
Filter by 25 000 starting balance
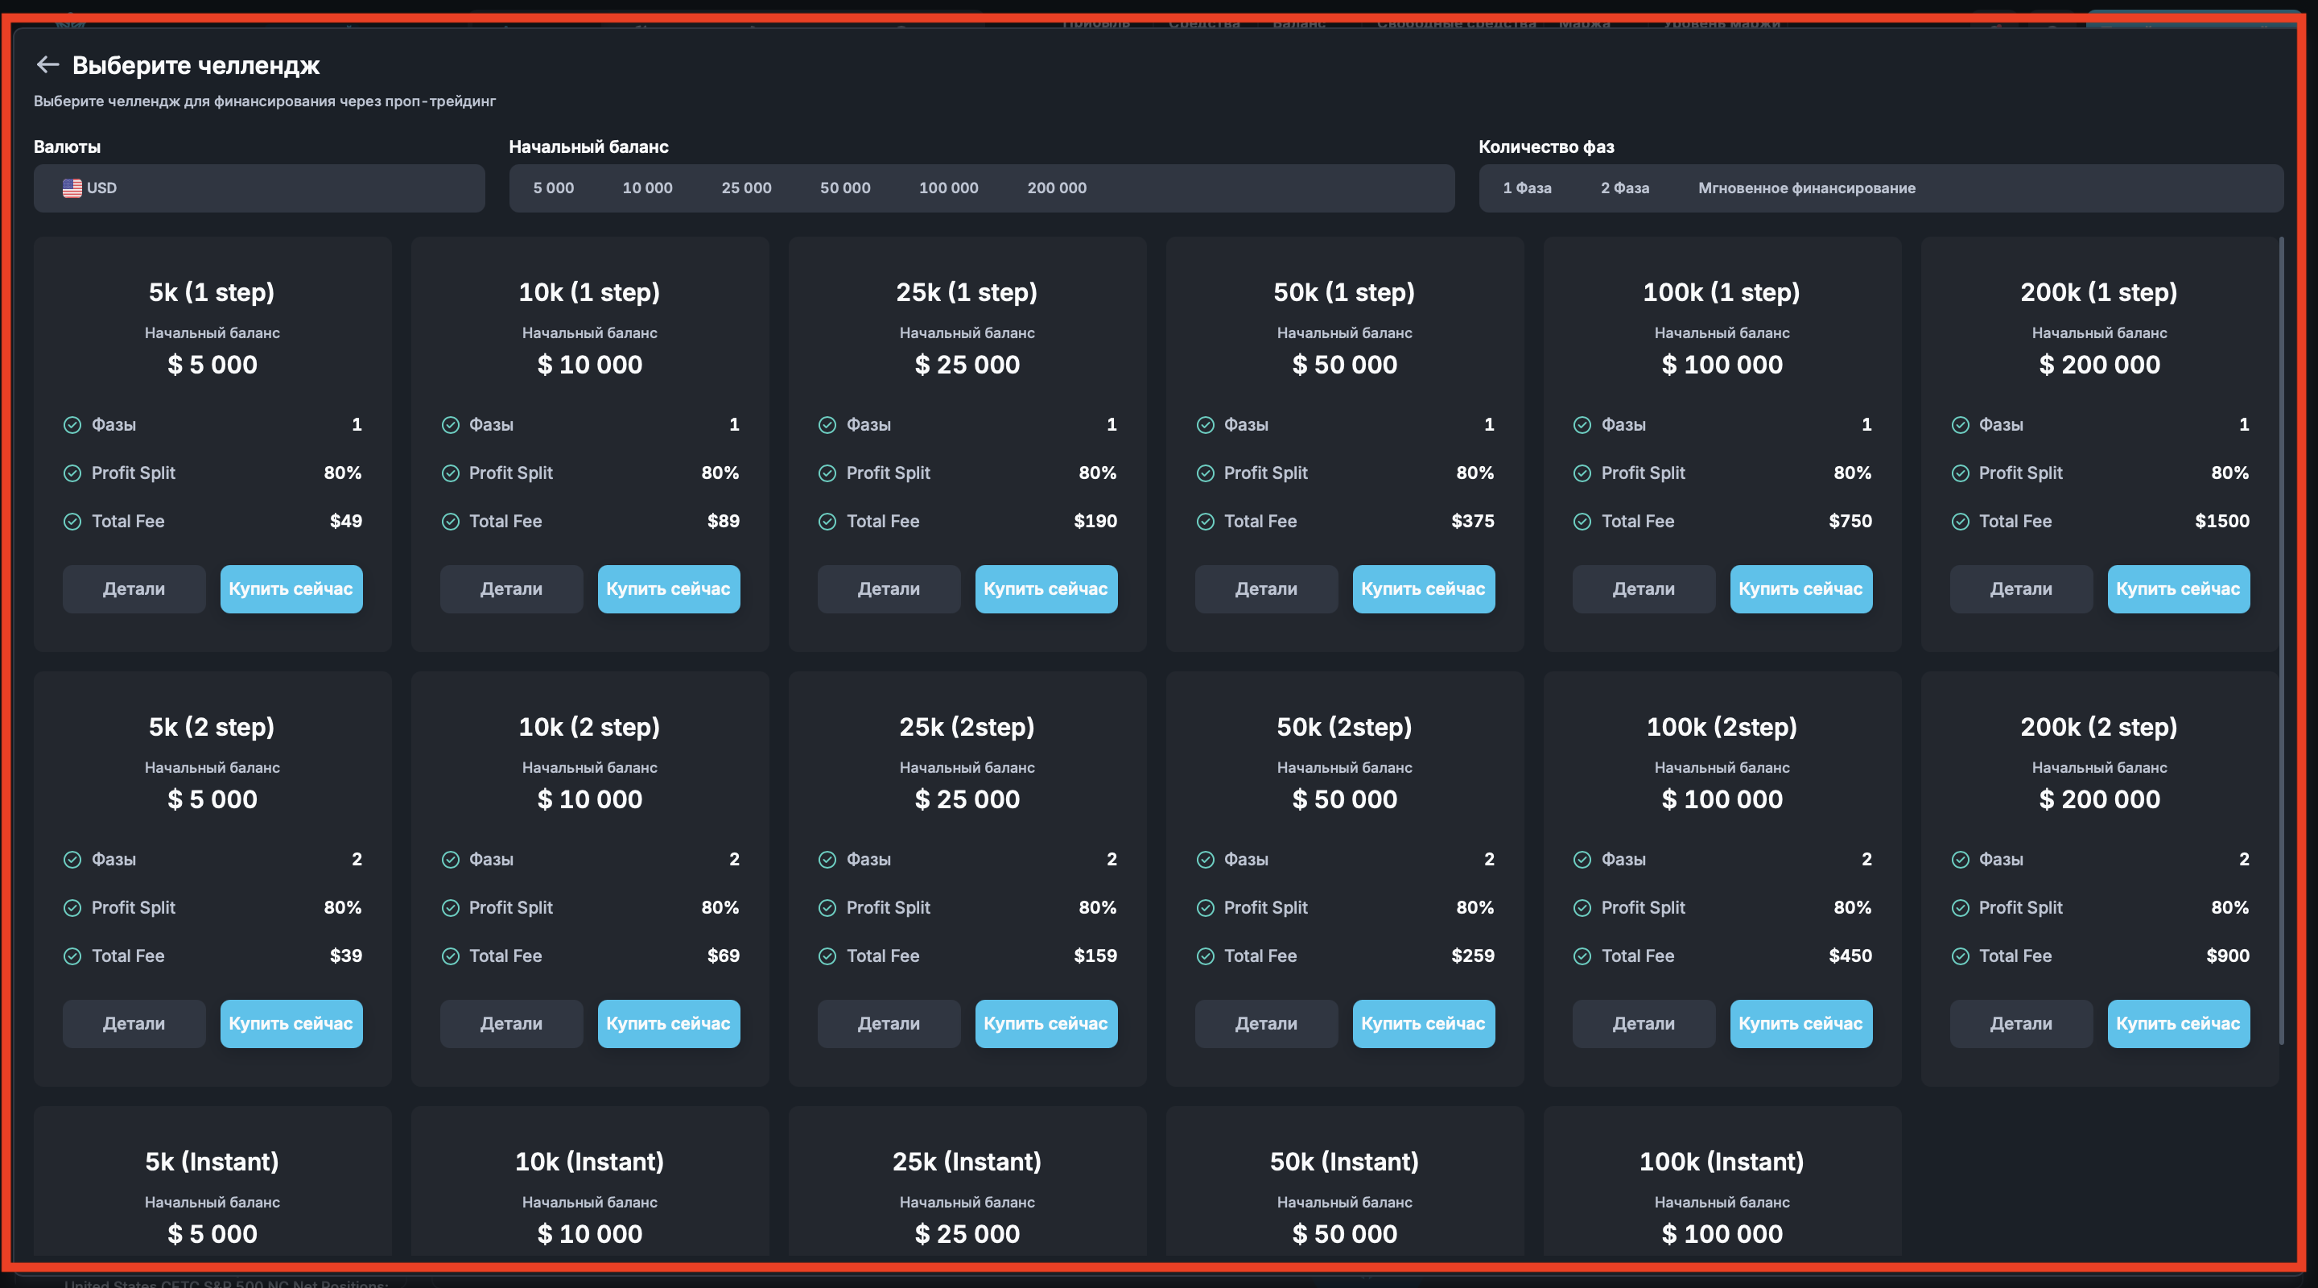(746, 188)
